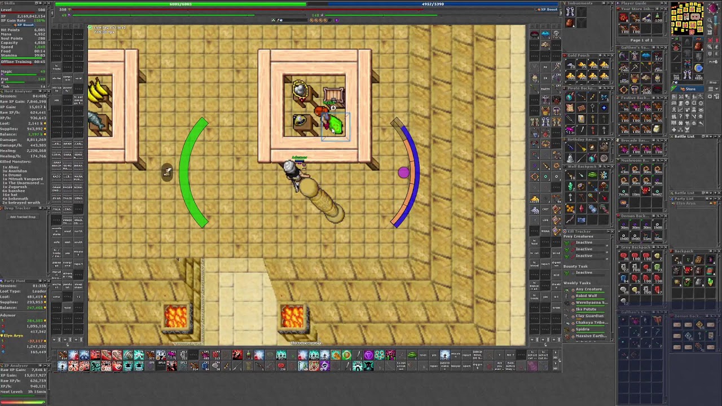The width and height of the screenshot is (722, 406).
Task: Click the blue mana bar at top
Action: pyautogui.click(x=433, y=4)
